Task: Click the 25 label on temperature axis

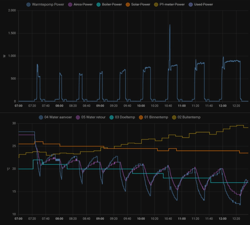Action: pyautogui.click(x=14, y=146)
